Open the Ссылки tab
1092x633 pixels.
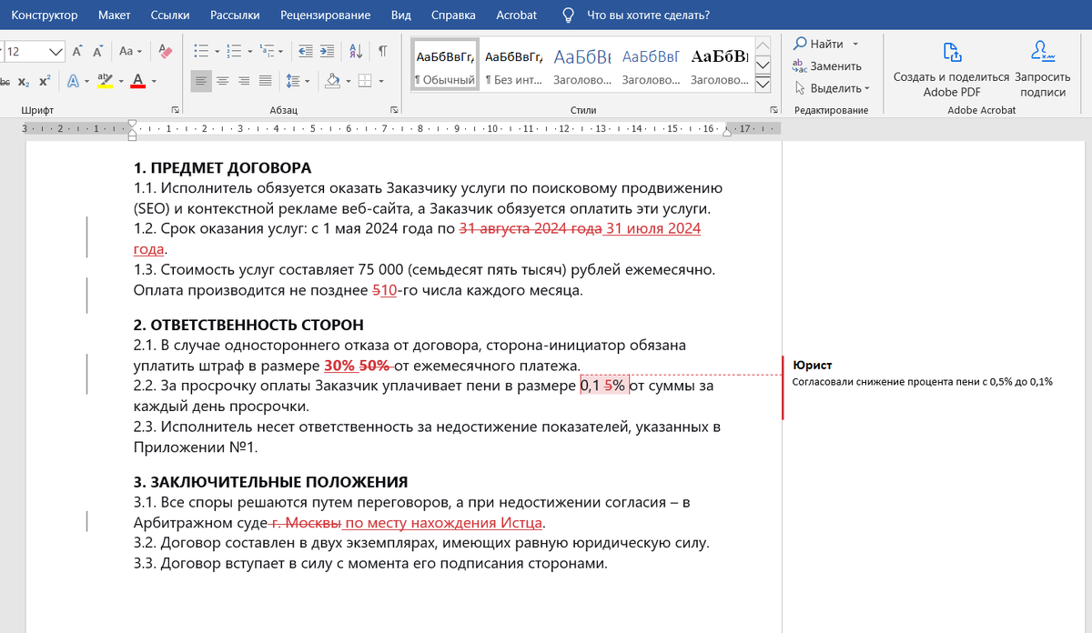170,15
